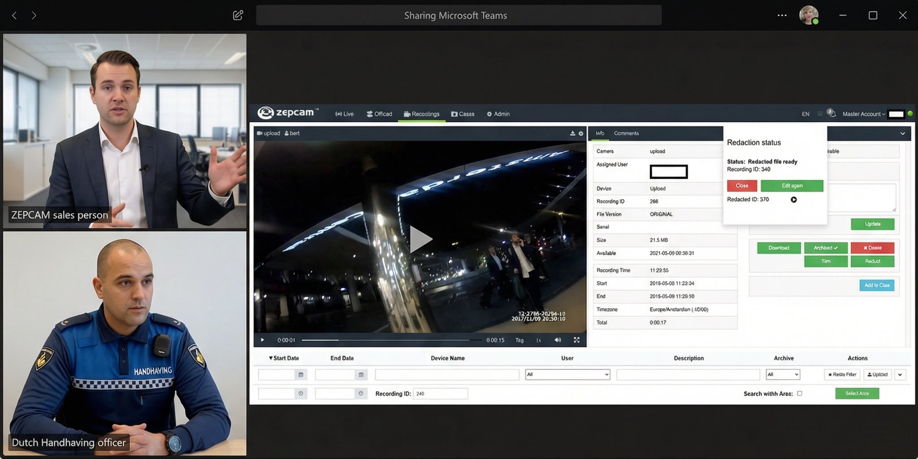Click the Select Area button
Viewport: 918px width, 459px height.
[x=857, y=394]
